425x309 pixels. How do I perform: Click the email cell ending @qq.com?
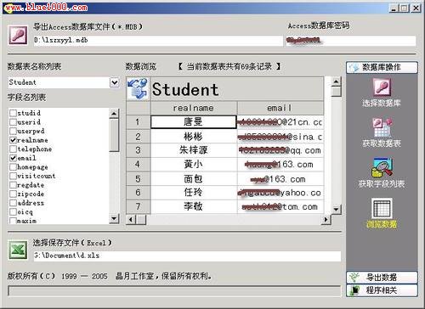[280, 150]
